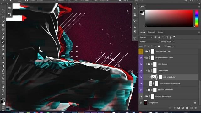The width and height of the screenshot is (201, 113).
Task: Expand the Your First Text - Edit group
Action: click(x=144, y=51)
